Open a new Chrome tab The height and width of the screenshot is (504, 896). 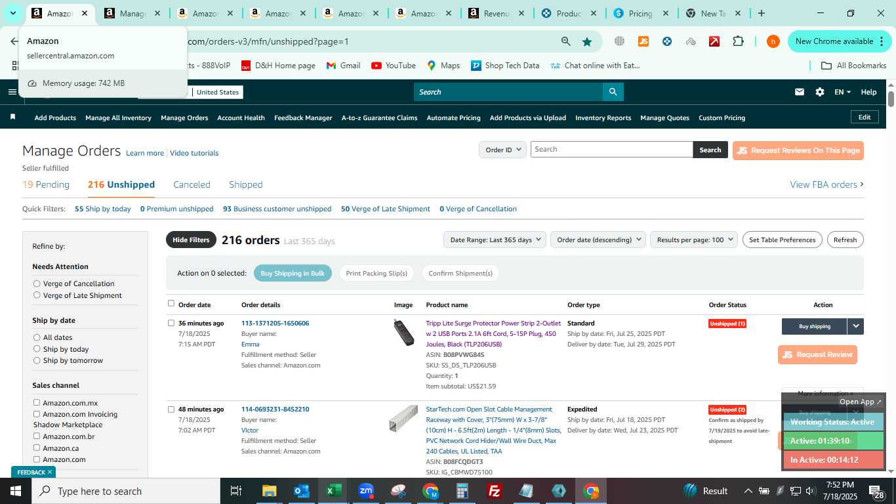click(761, 13)
